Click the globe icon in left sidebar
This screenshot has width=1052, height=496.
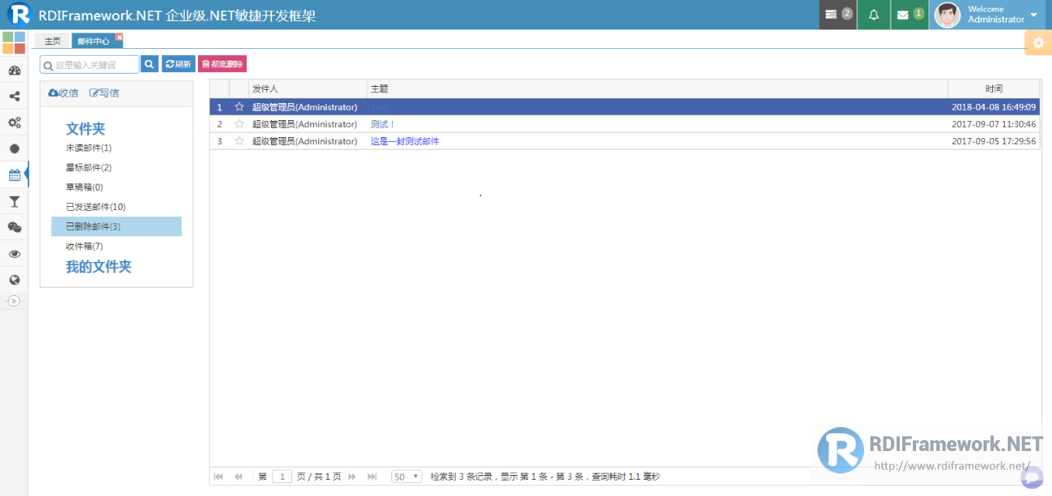[x=14, y=280]
